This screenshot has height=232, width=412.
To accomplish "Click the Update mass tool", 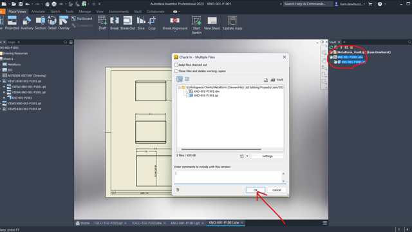I will pos(232,23).
